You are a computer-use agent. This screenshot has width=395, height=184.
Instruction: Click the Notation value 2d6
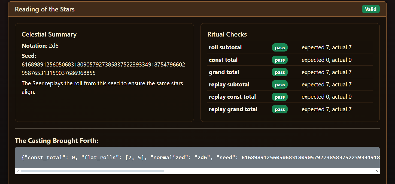tap(54, 46)
